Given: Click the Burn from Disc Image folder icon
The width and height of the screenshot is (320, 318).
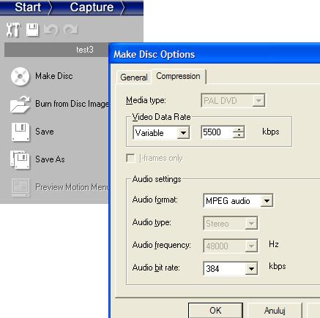Looking at the screenshot, I should tap(20, 105).
